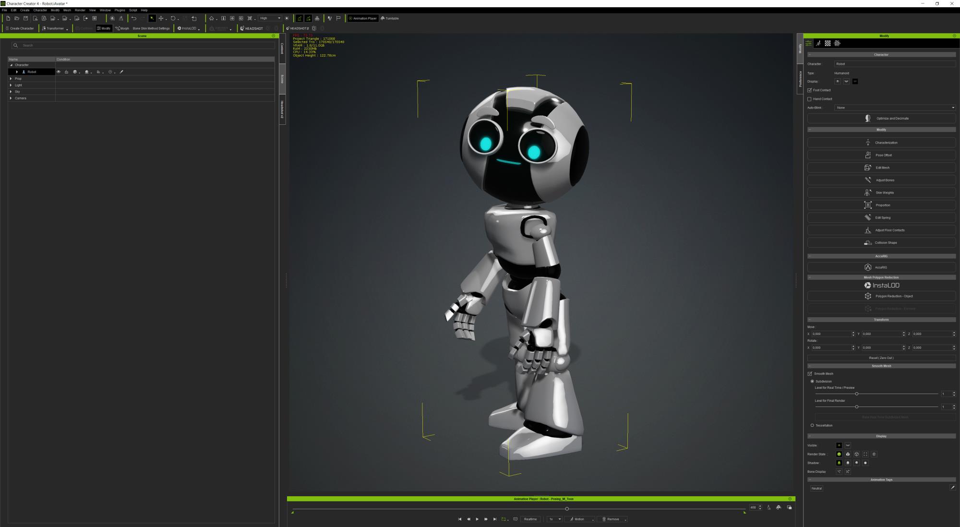Click the animation timeline scrubber handle
960x527 pixels.
pos(567,509)
